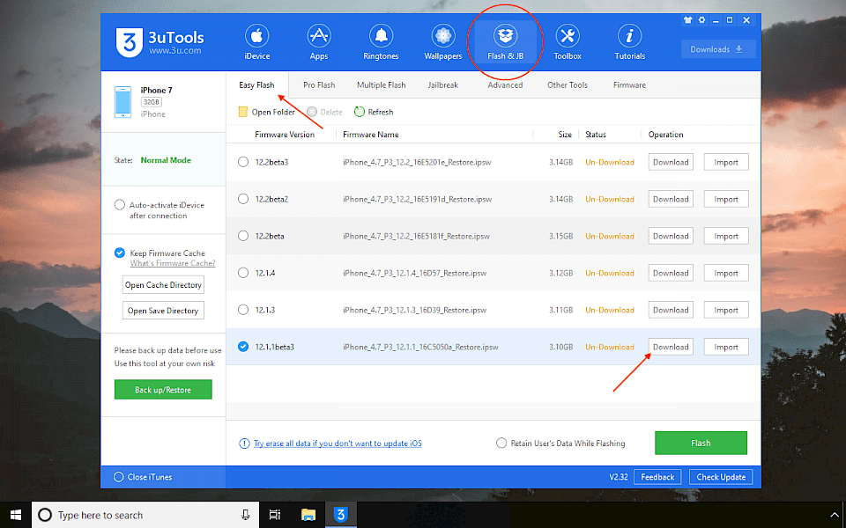Click the Back up/Restore button
Screen dimensions: 846x528
(x=163, y=390)
